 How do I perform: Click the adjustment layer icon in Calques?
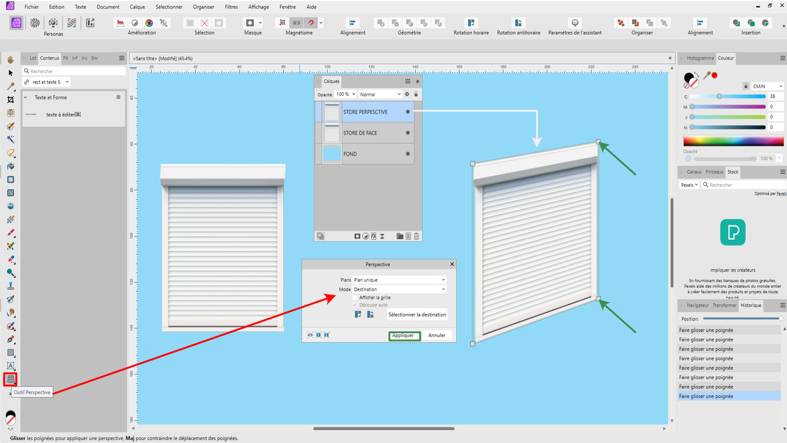point(365,236)
